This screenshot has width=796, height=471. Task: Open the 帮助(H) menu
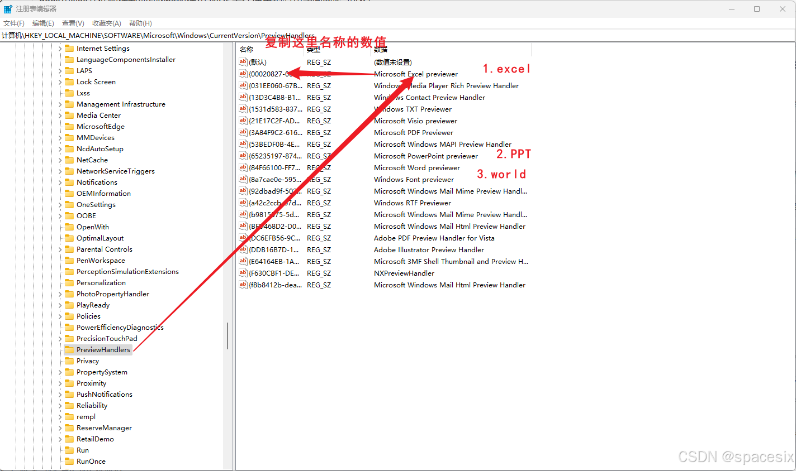tap(140, 23)
